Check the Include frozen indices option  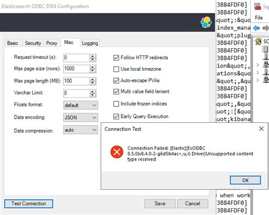tap(116, 104)
